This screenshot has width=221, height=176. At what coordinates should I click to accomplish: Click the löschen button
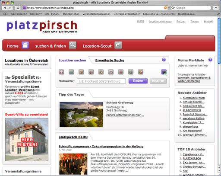click(x=158, y=81)
